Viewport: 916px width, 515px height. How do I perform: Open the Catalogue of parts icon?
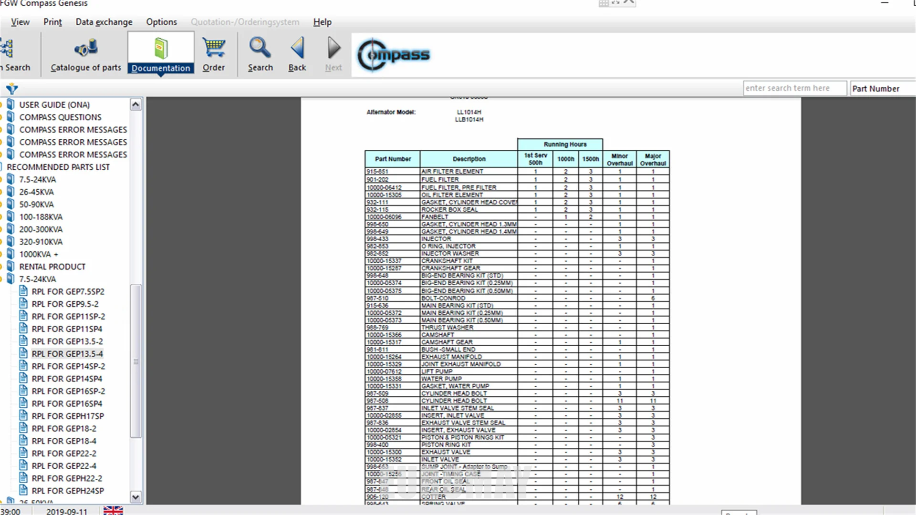coord(86,48)
